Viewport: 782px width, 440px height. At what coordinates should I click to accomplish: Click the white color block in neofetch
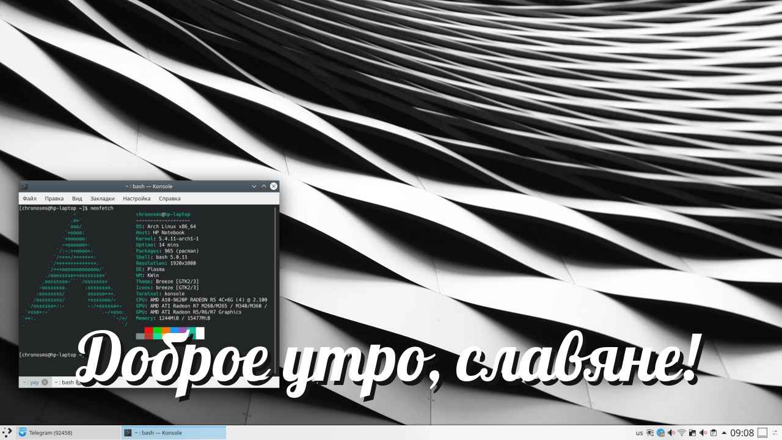point(200,333)
